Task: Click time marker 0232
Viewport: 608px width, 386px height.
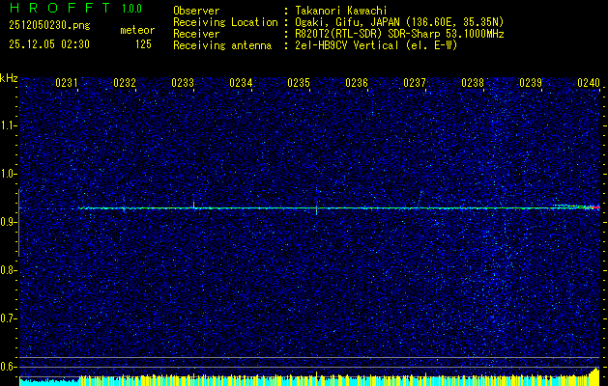Action: (125, 83)
